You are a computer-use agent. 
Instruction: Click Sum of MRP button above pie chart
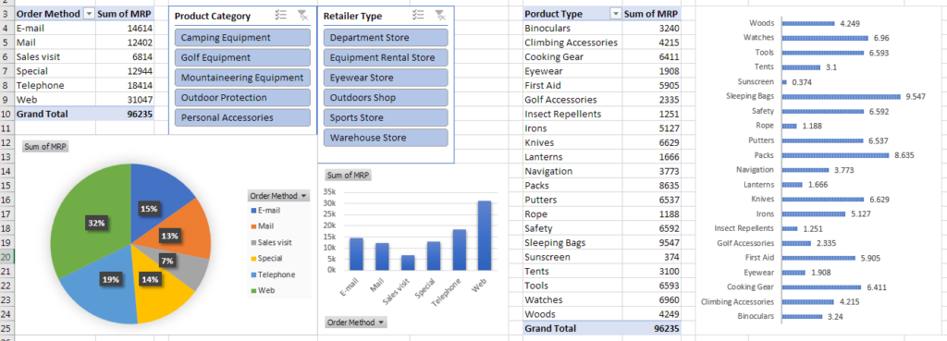point(45,147)
